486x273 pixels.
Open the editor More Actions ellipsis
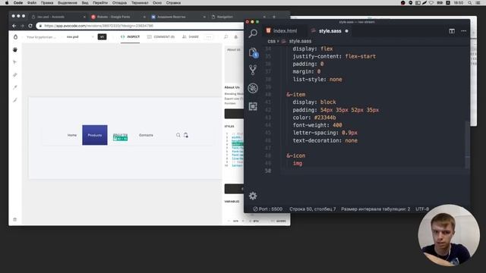tap(464, 31)
